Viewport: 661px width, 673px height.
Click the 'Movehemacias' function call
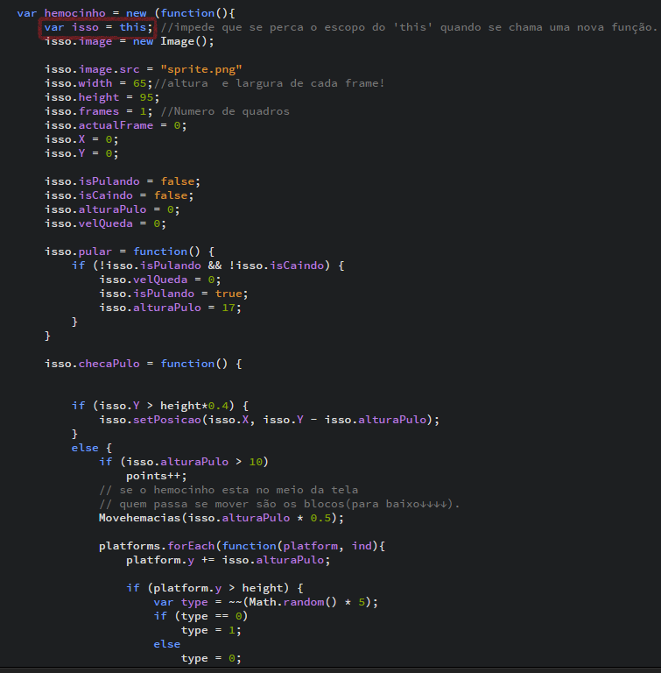click(140, 518)
